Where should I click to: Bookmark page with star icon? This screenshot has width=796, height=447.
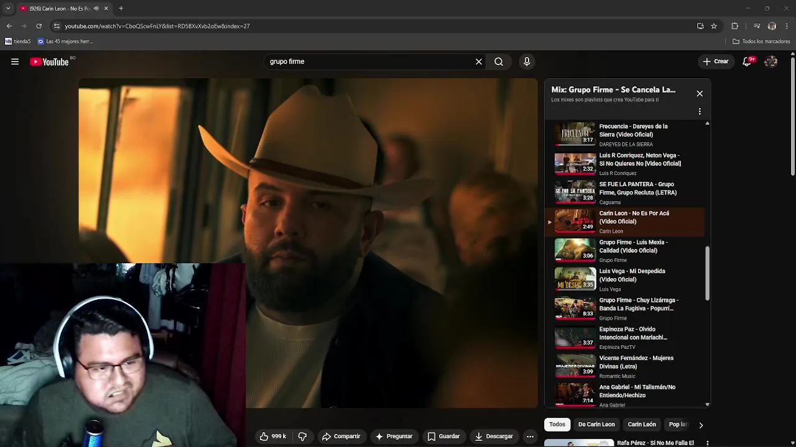pos(714,26)
